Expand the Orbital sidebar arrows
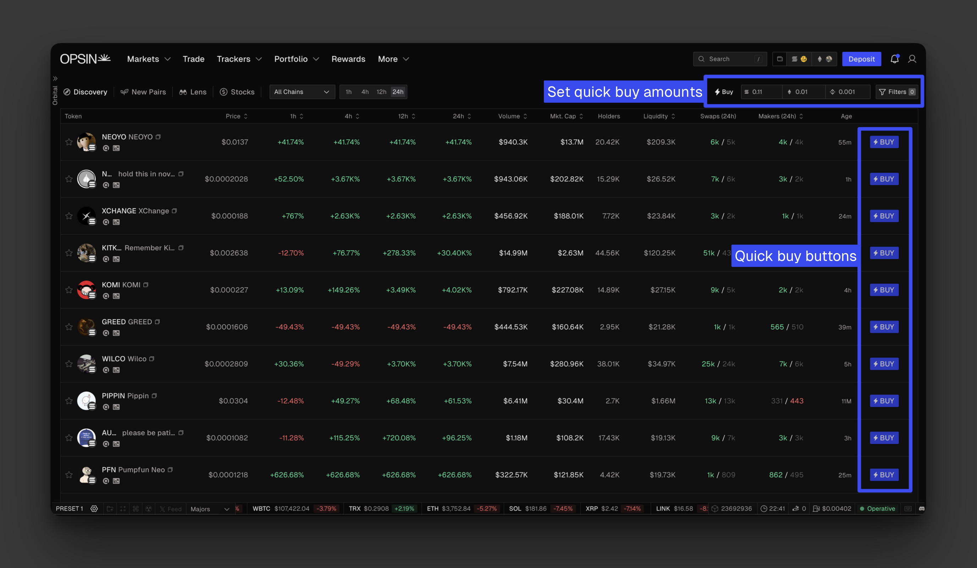The width and height of the screenshot is (977, 568). tap(55, 79)
